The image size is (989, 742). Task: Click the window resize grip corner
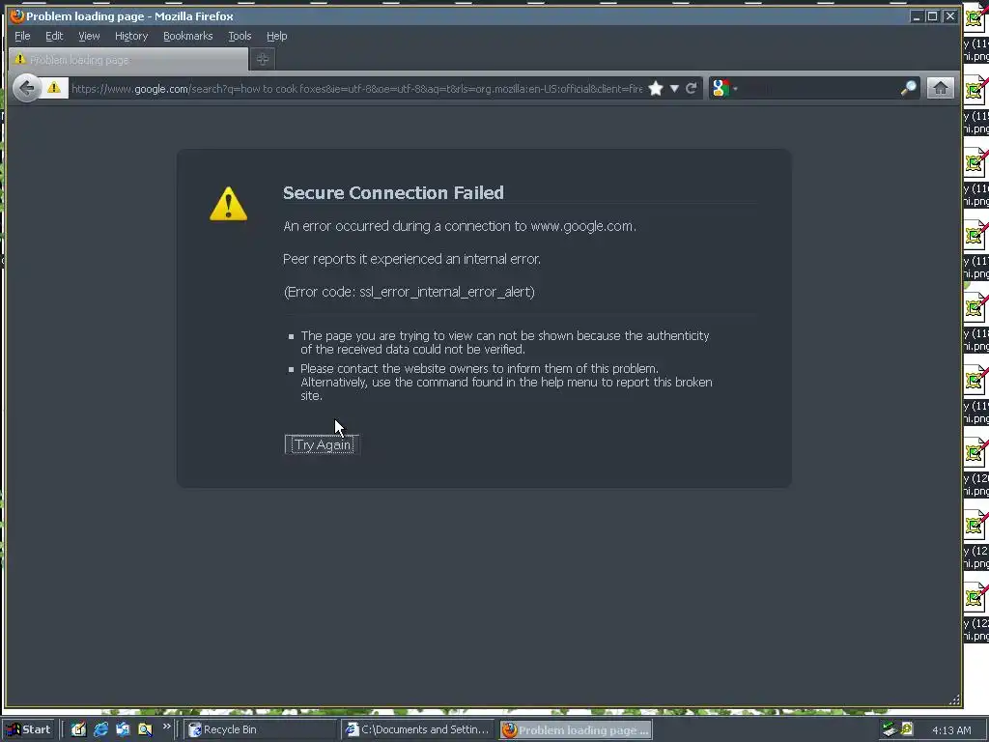tap(954, 699)
